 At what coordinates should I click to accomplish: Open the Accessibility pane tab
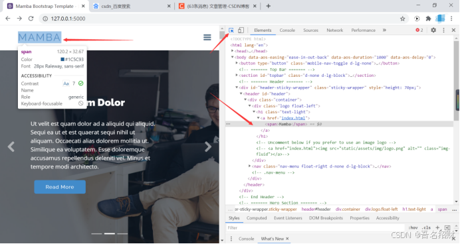pos(388,218)
